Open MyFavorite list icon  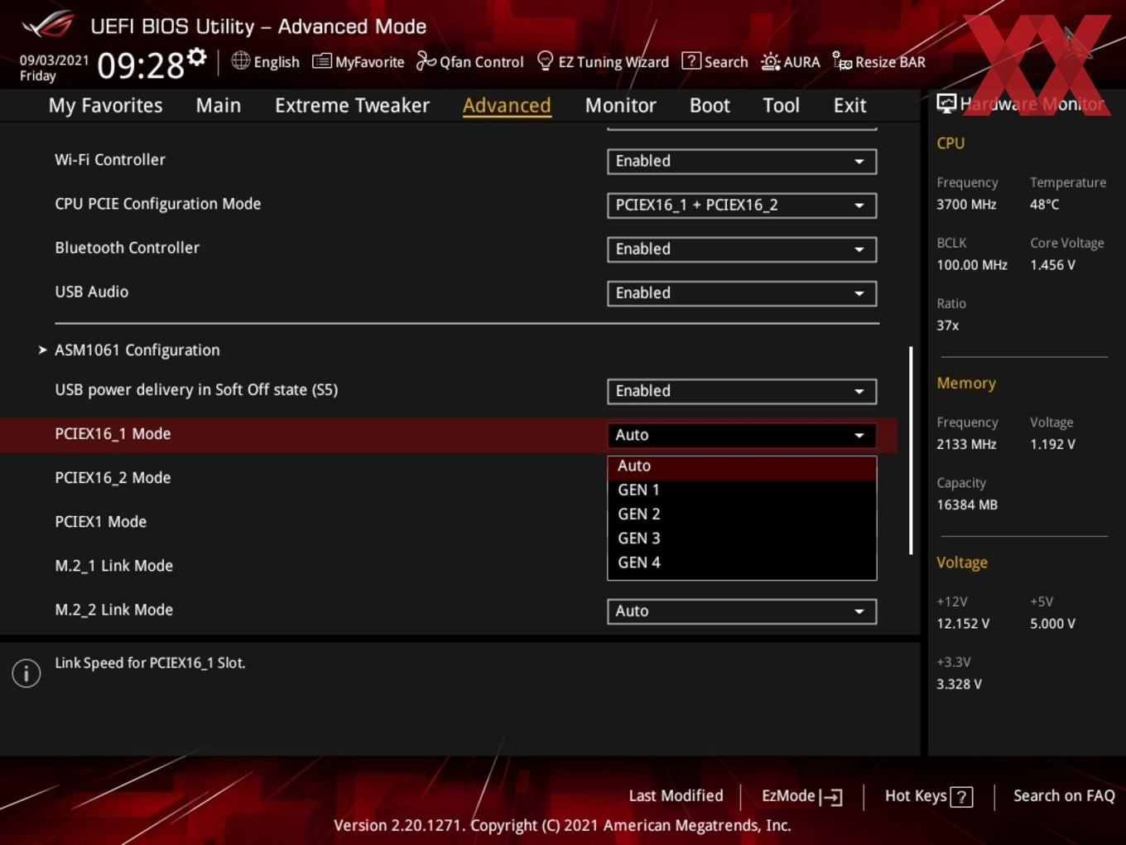click(x=321, y=61)
